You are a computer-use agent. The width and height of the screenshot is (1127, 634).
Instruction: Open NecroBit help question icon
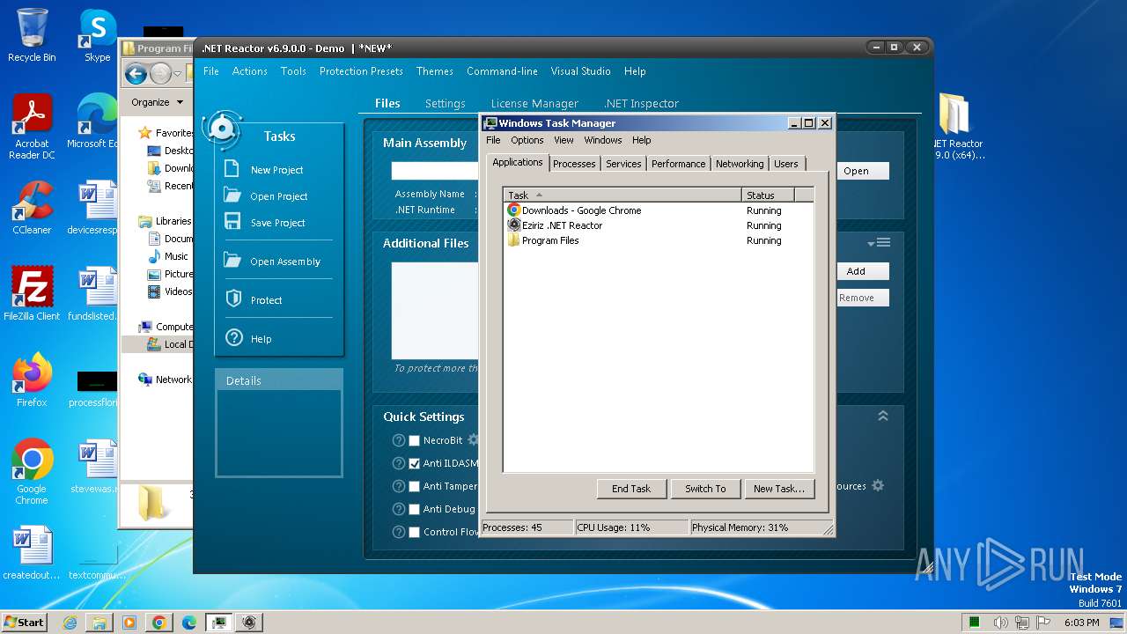tap(399, 440)
